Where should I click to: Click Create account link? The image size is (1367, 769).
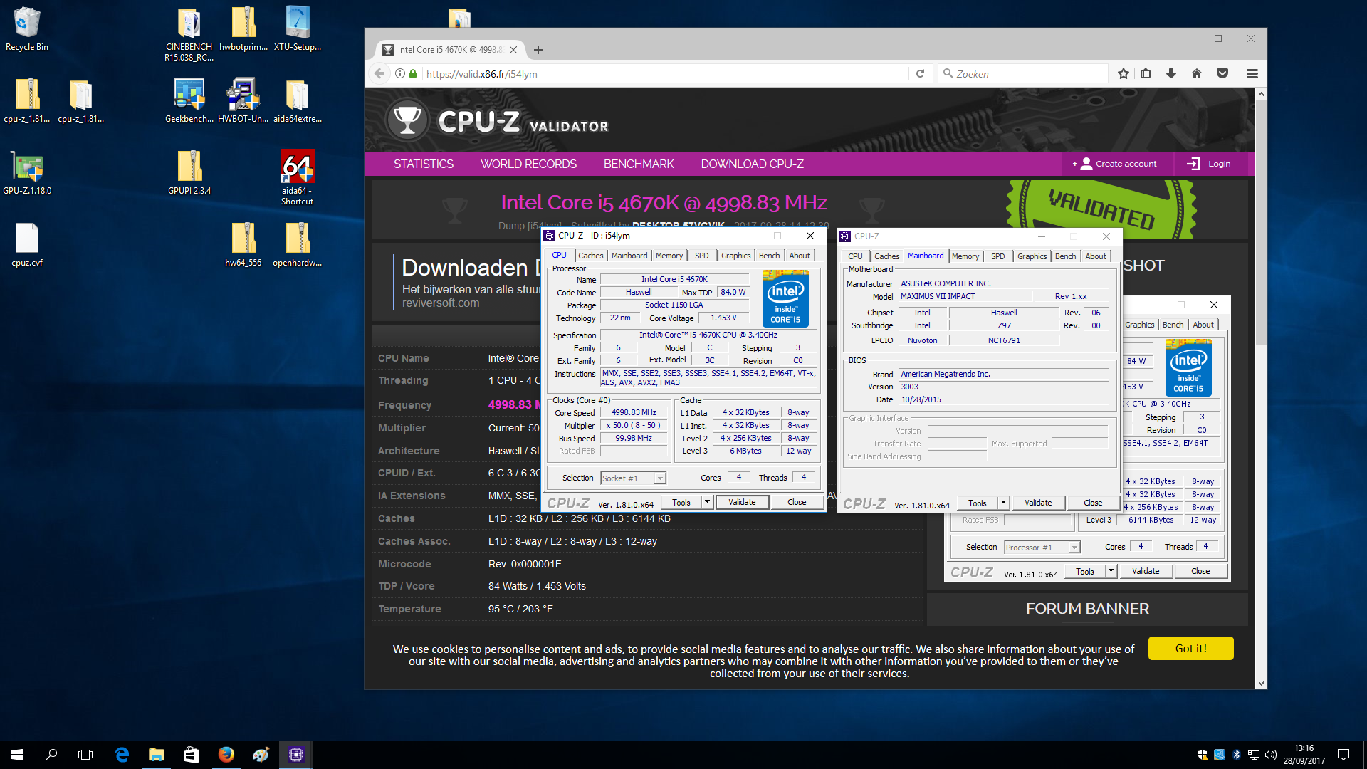click(x=1115, y=164)
